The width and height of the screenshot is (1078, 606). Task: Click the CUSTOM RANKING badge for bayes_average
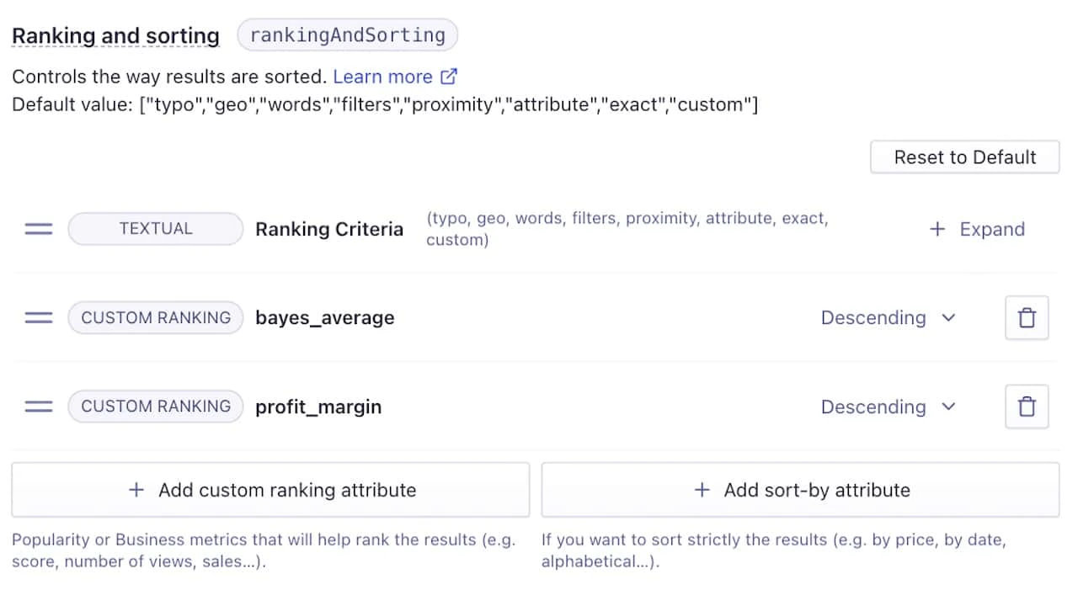[x=155, y=317]
